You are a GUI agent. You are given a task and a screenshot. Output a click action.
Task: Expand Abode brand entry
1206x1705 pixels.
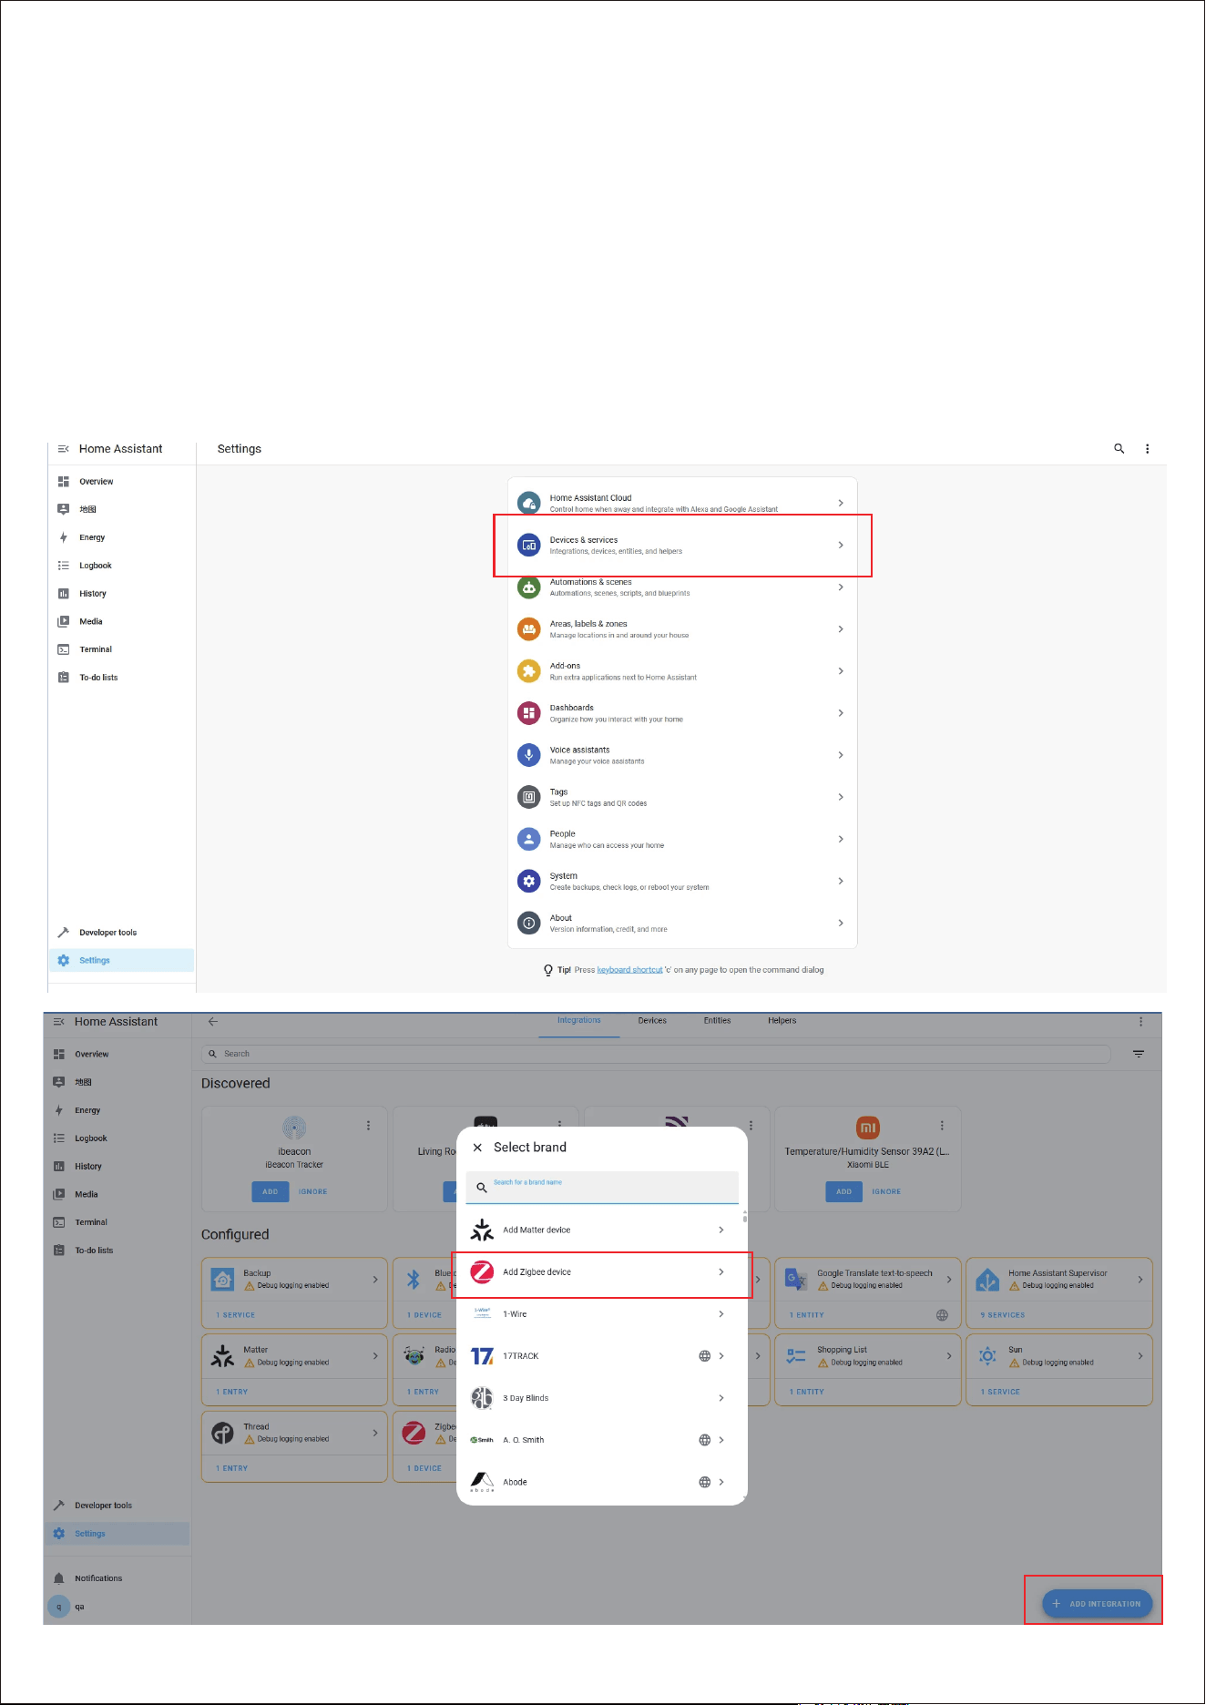(x=602, y=1482)
